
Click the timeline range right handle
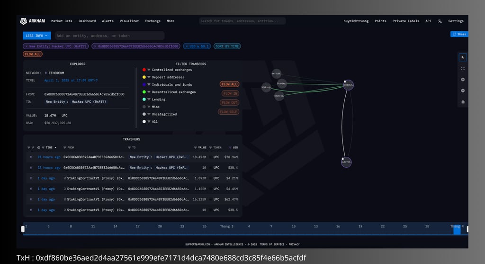[x=467, y=229]
